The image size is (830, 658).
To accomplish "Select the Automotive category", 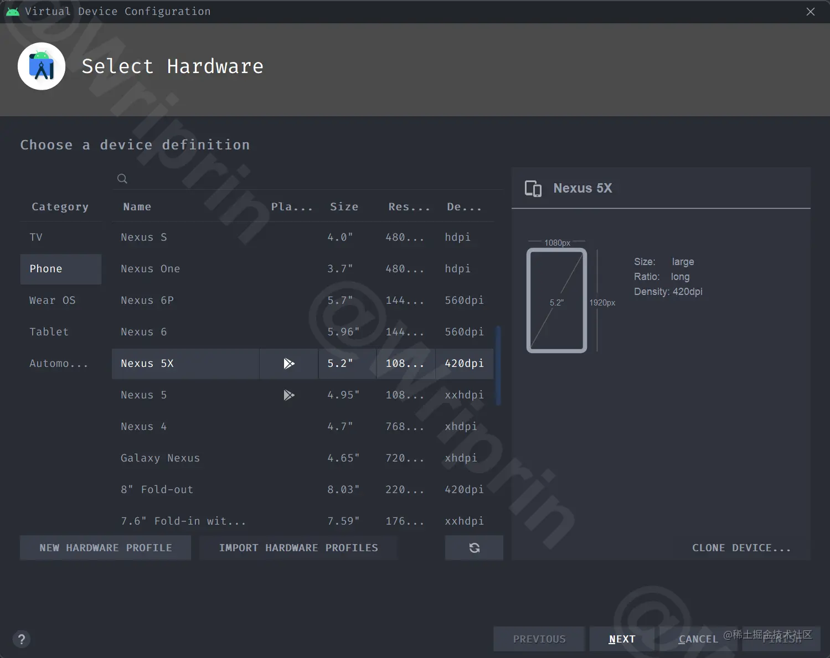I will 59,363.
